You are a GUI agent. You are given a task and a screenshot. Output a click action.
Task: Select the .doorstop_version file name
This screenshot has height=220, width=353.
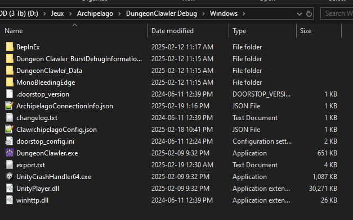click(x=43, y=94)
